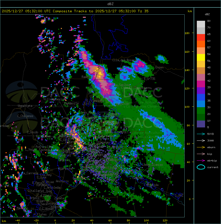
Task: Click the cyan 'current' ellipse symbol
Action: [x=201, y=167]
